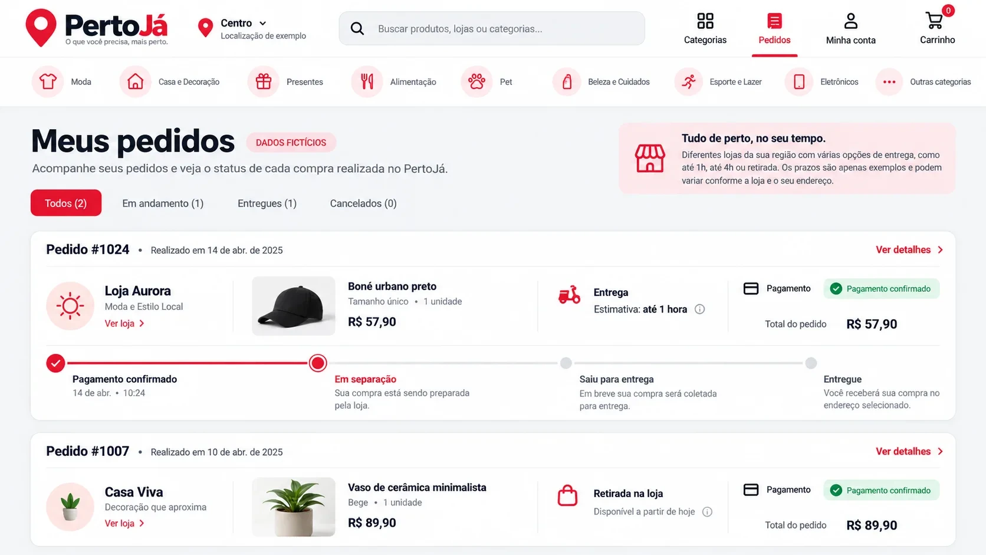Viewport: 986px width, 555px height.
Task: Focus the Buscar produtos search field
Action: [492, 28]
